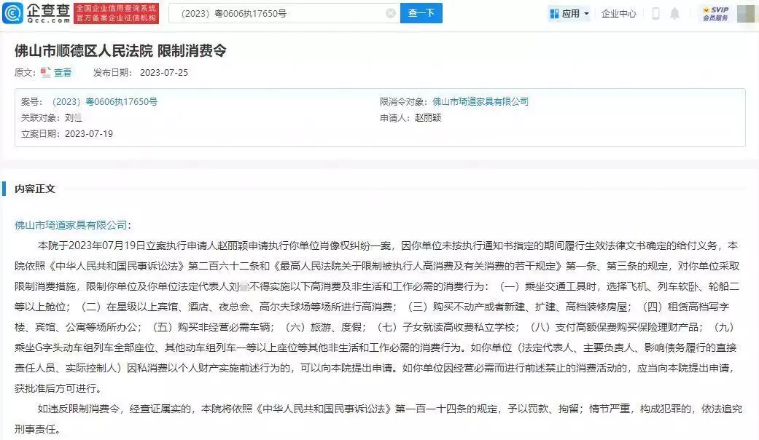Open the Qcc.com logo home link
Image resolution: width=759 pixels, height=440 pixels.
[36, 13]
